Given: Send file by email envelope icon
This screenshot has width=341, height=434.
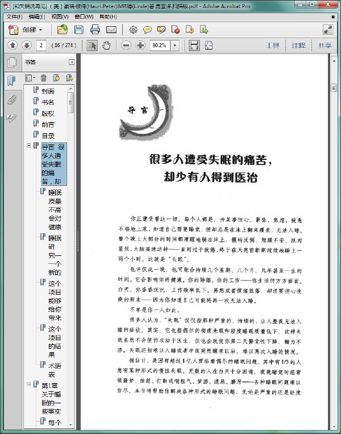Looking at the screenshot, I should point(111,30).
